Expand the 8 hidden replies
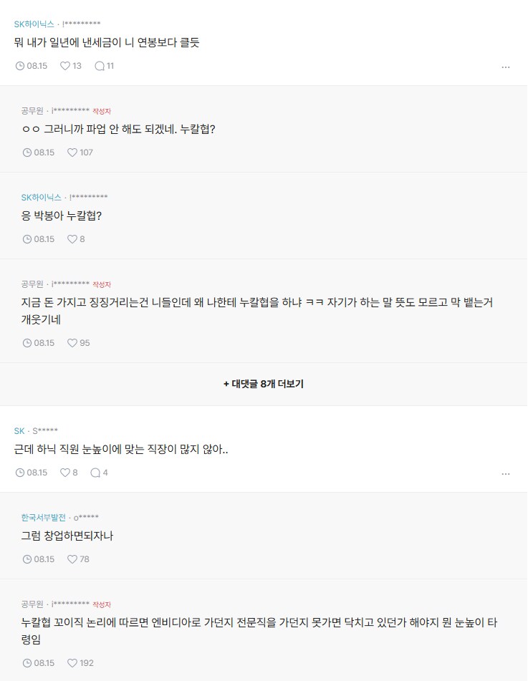Image resolution: width=528 pixels, height=681 pixels. (x=264, y=384)
